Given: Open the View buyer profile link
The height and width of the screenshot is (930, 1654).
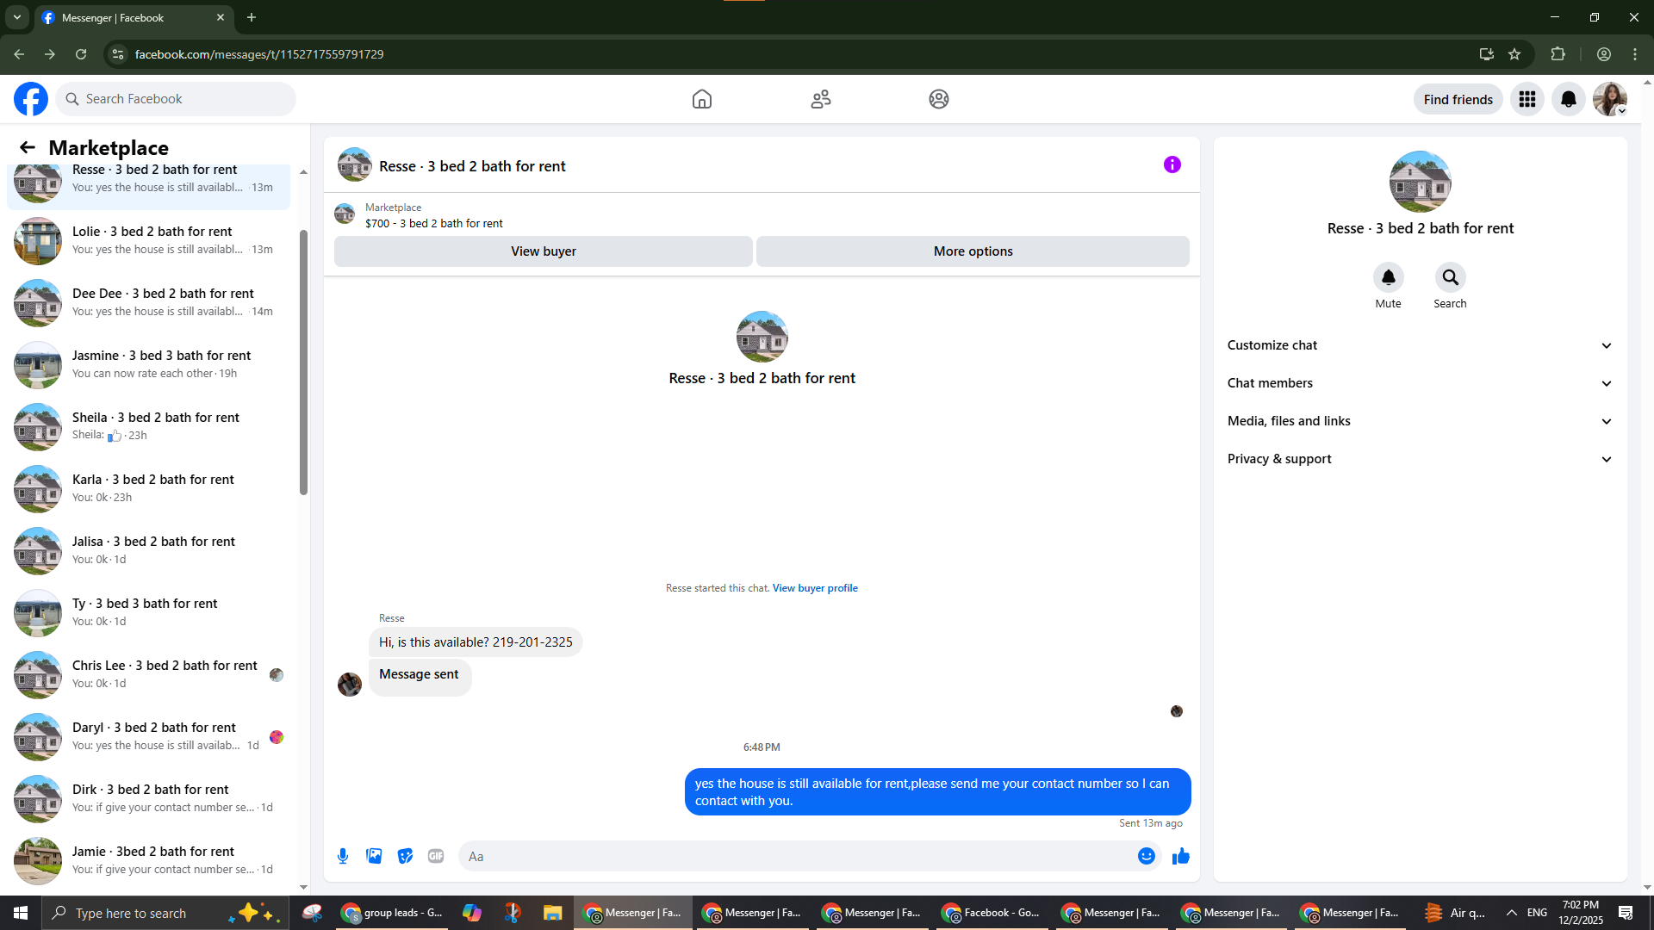Looking at the screenshot, I should point(814,588).
